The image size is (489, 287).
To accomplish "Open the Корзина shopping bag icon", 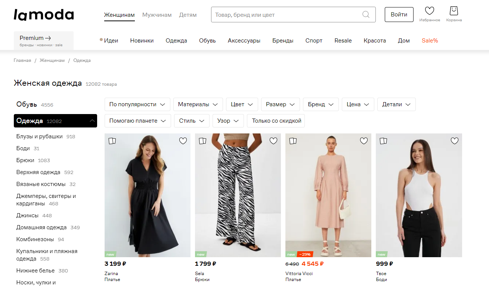I will [x=454, y=11].
